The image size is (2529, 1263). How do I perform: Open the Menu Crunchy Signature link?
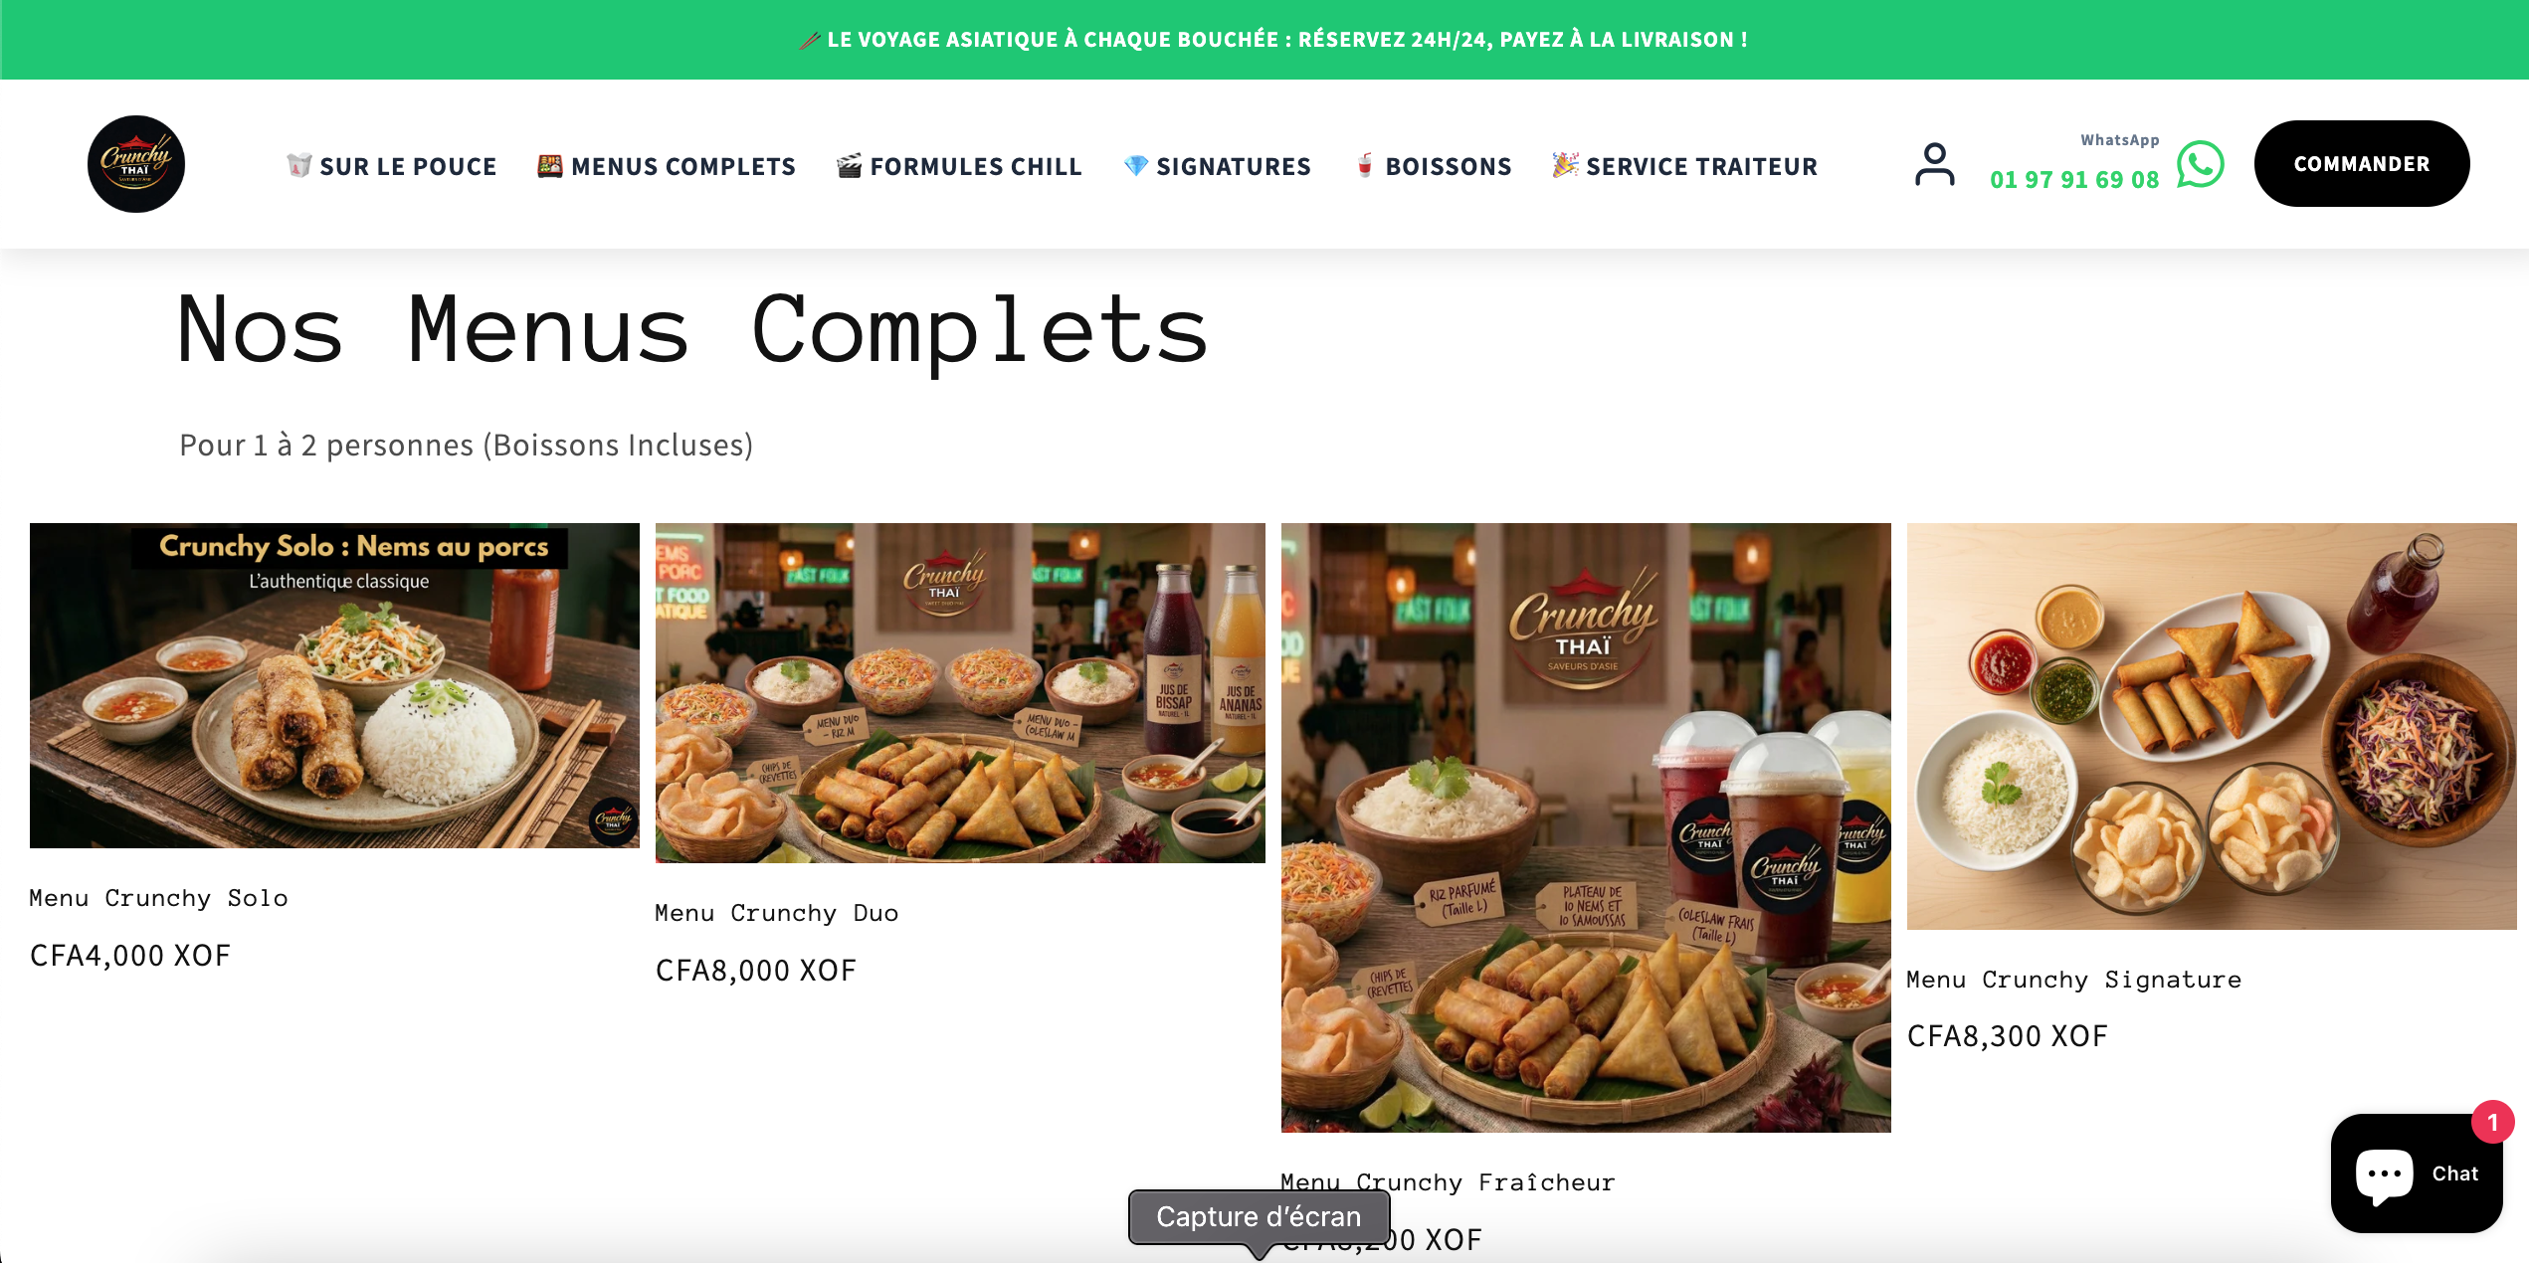[x=2073, y=980]
